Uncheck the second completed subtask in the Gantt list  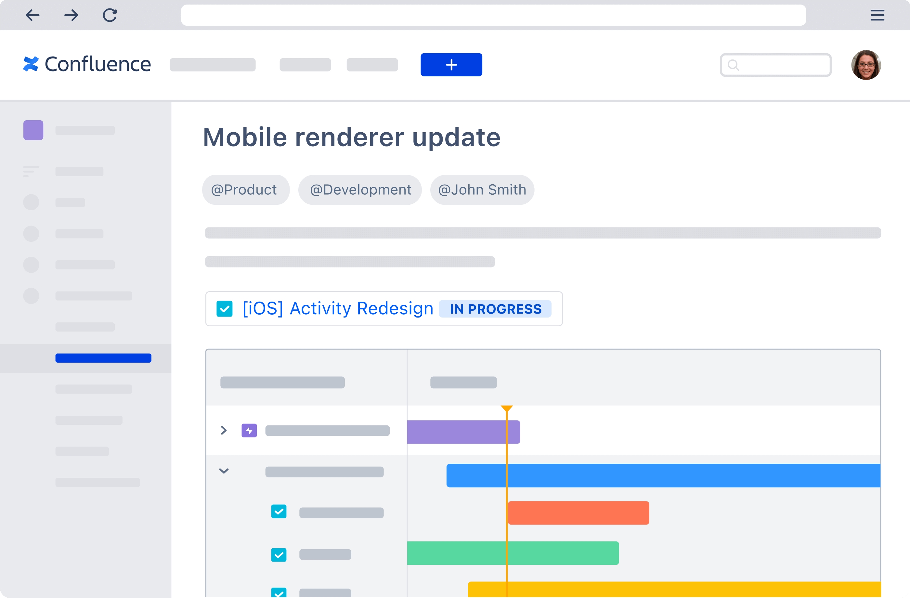[x=279, y=554]
